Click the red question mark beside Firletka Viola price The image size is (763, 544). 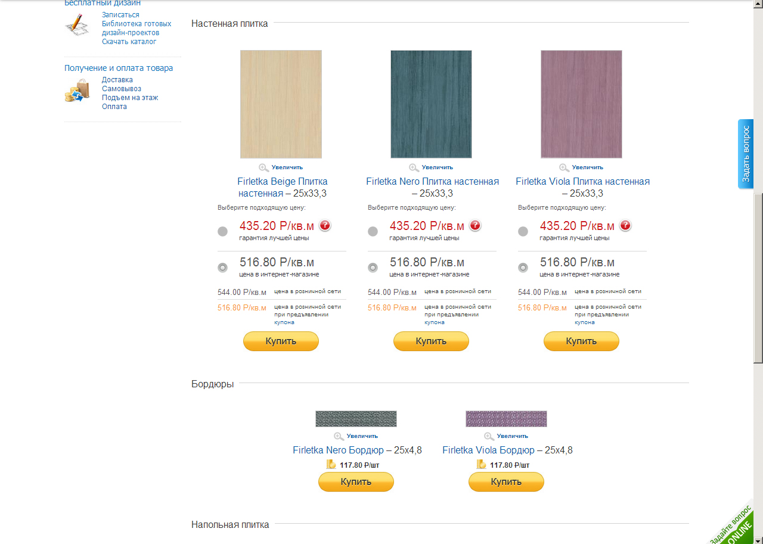tap(625, 225)
